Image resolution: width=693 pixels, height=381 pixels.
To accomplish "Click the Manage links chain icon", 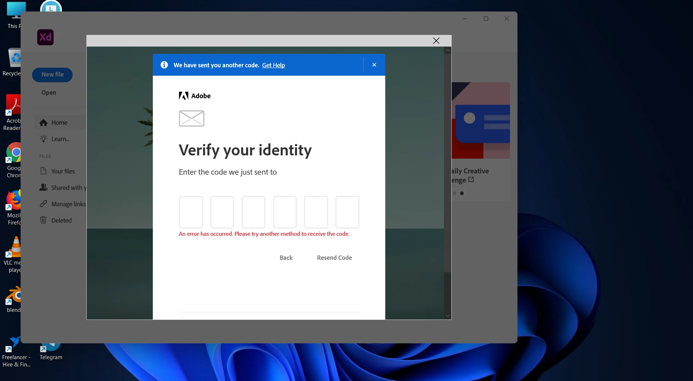I will pos(43,204).
